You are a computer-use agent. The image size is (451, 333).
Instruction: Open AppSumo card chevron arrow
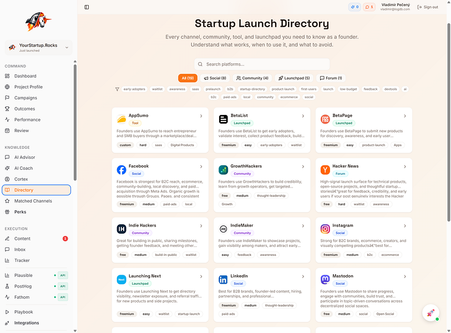point(201,116)
